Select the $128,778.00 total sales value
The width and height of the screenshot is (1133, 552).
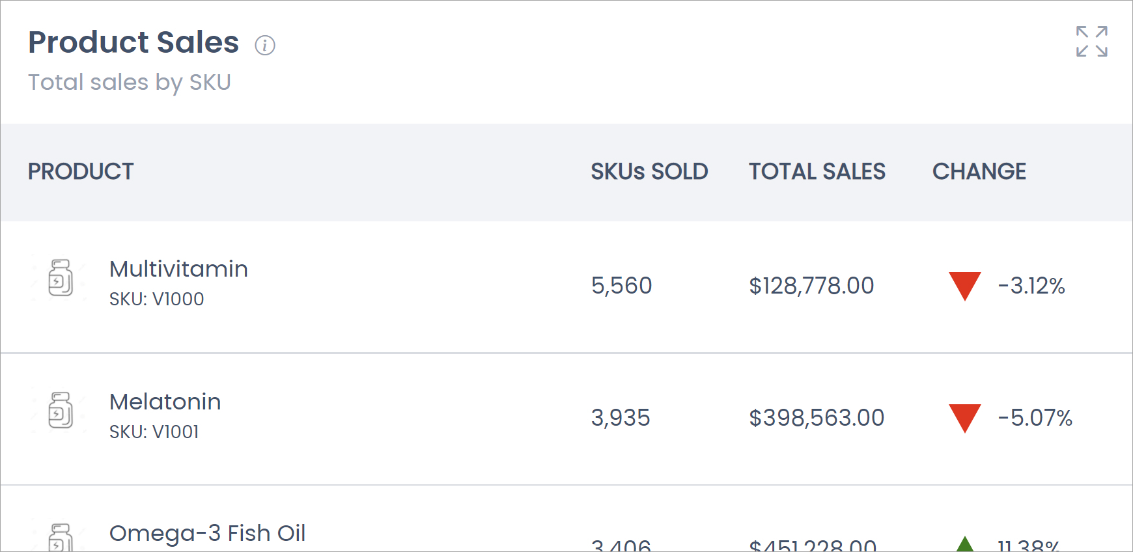point(811,286)
